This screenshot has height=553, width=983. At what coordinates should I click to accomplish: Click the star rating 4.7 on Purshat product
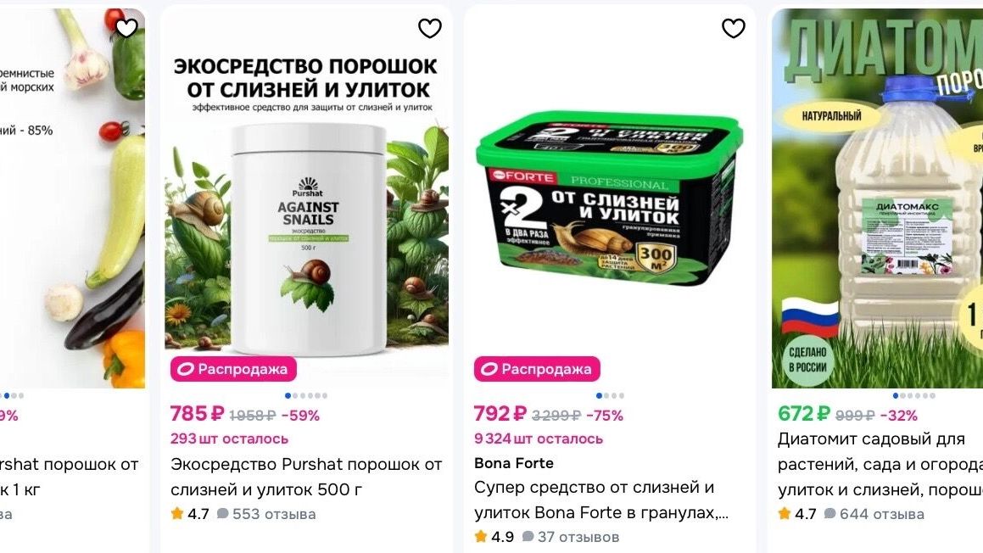(190, 514)
